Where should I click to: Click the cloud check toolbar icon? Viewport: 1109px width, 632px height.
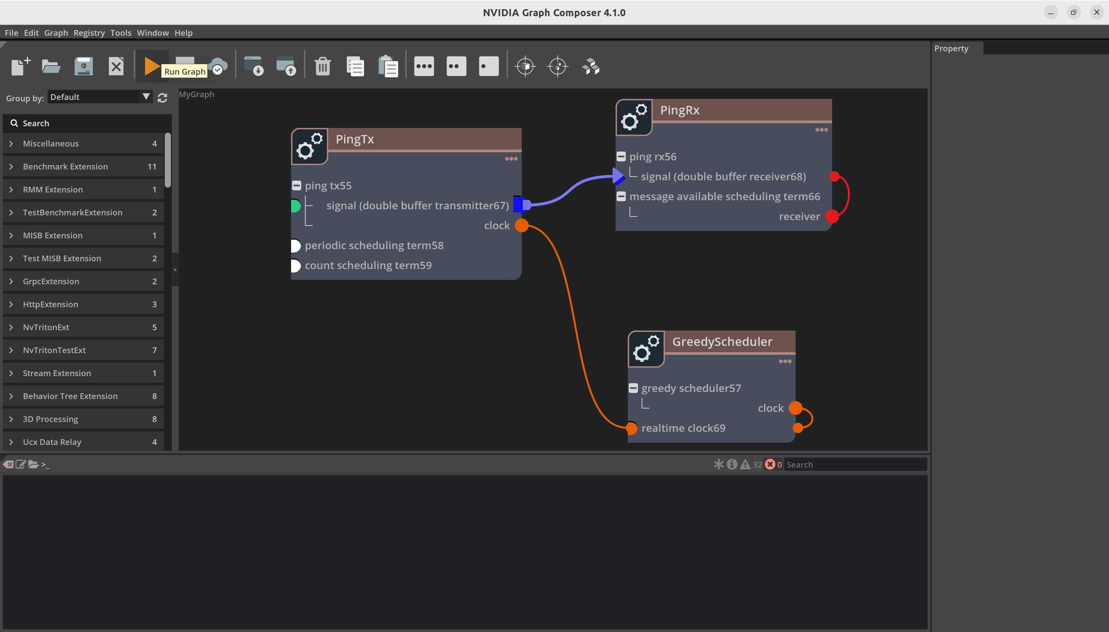[218, 67]
